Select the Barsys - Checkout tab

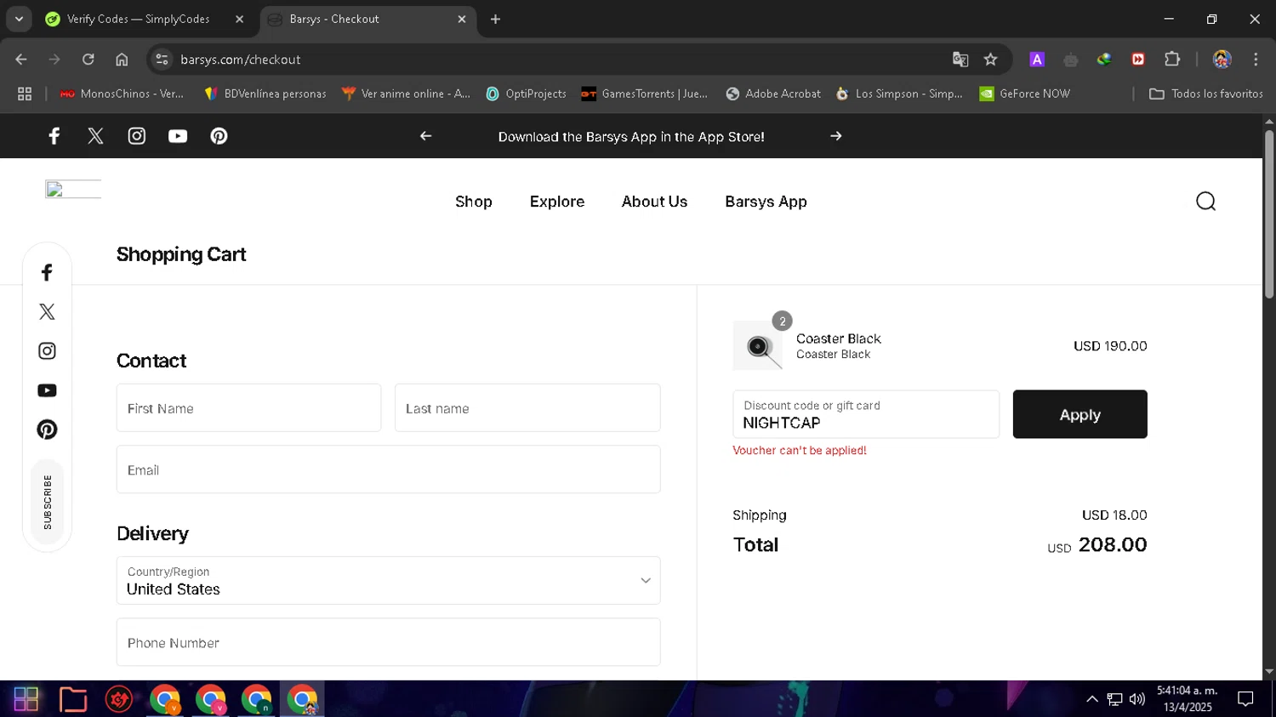367,19
